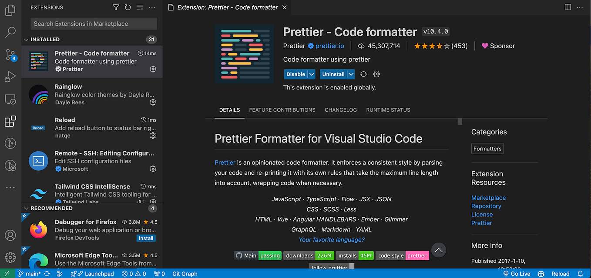
Task: Open the Remote Explorer view
Action: click(10, 99)
